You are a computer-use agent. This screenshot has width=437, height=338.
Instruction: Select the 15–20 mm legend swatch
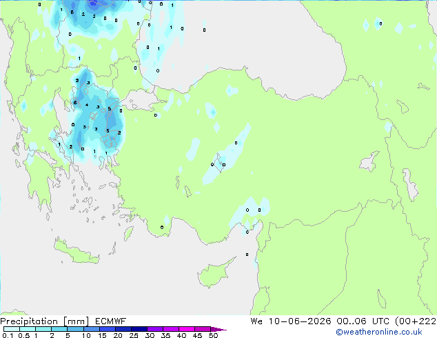(107, 329)
